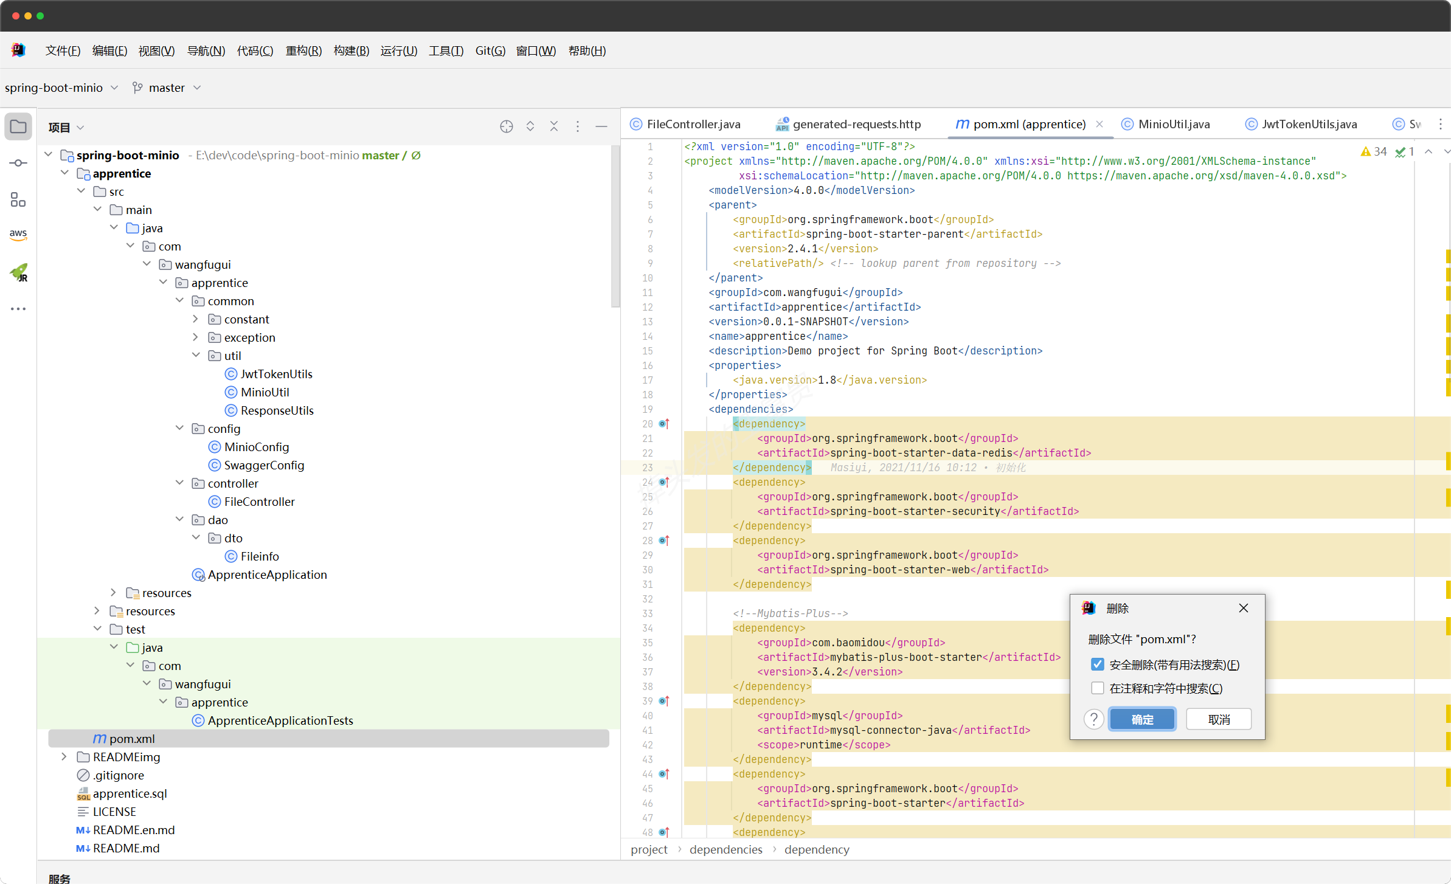Click the macOS green fullscreen window button
The image size is (1451, 884).
pos(40,16)
